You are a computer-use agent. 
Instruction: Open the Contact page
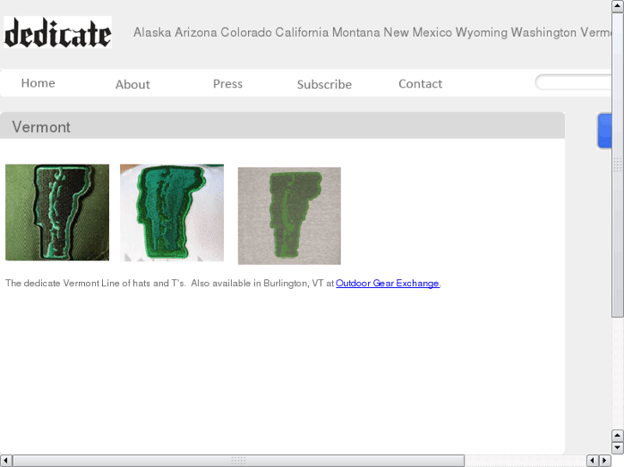point(421,84)
